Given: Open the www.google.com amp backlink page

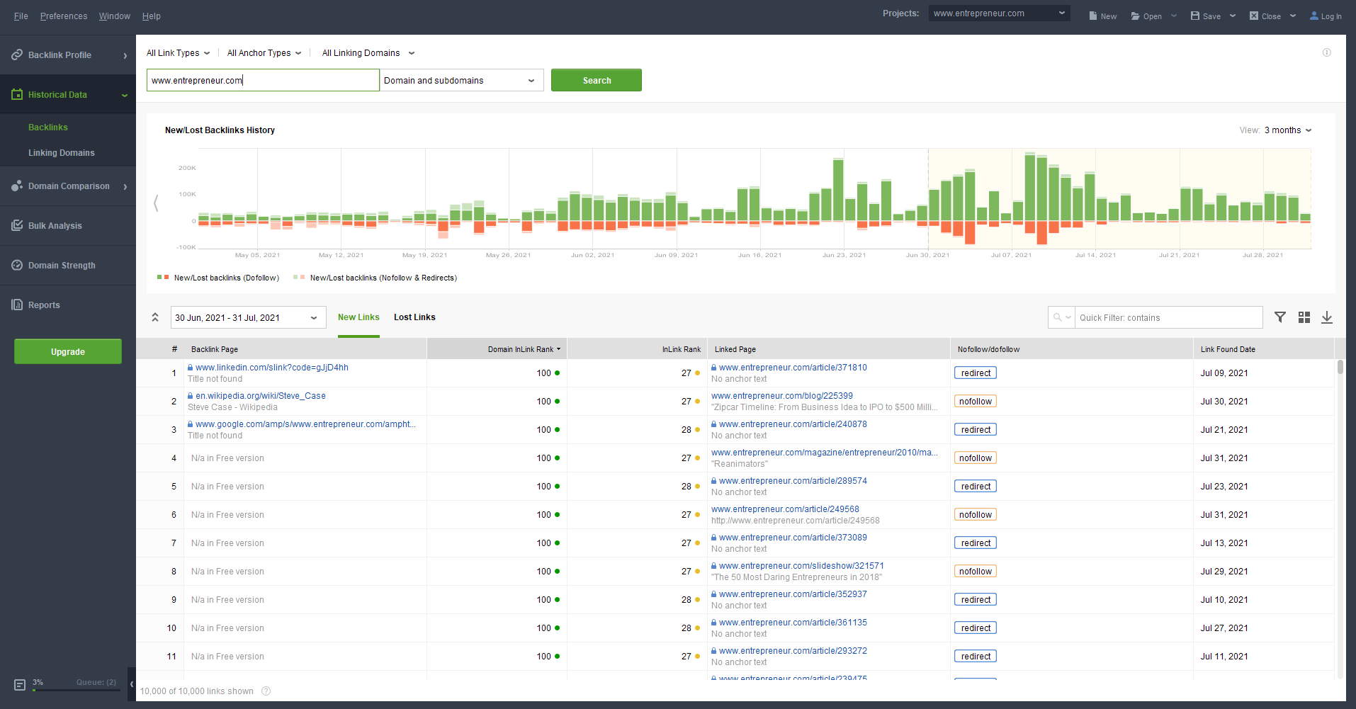Looking at the screenshot, I should pyautogui.click(x=305, y=424).
